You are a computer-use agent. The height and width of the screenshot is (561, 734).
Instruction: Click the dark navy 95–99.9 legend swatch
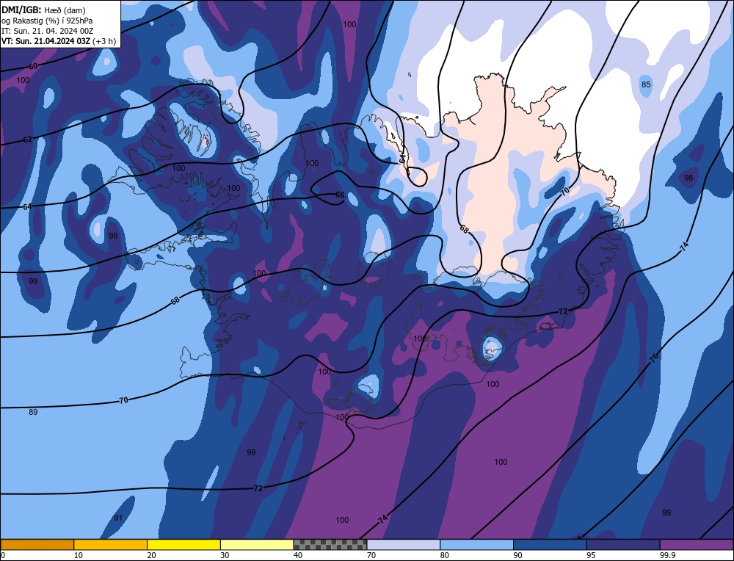[x=623, y=544]
